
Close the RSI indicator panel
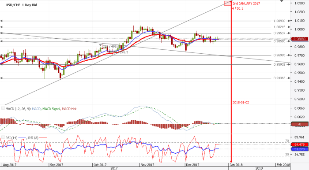(3, 137)
